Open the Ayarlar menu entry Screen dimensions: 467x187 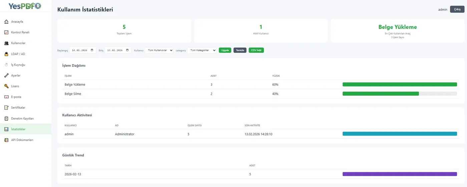26,75
